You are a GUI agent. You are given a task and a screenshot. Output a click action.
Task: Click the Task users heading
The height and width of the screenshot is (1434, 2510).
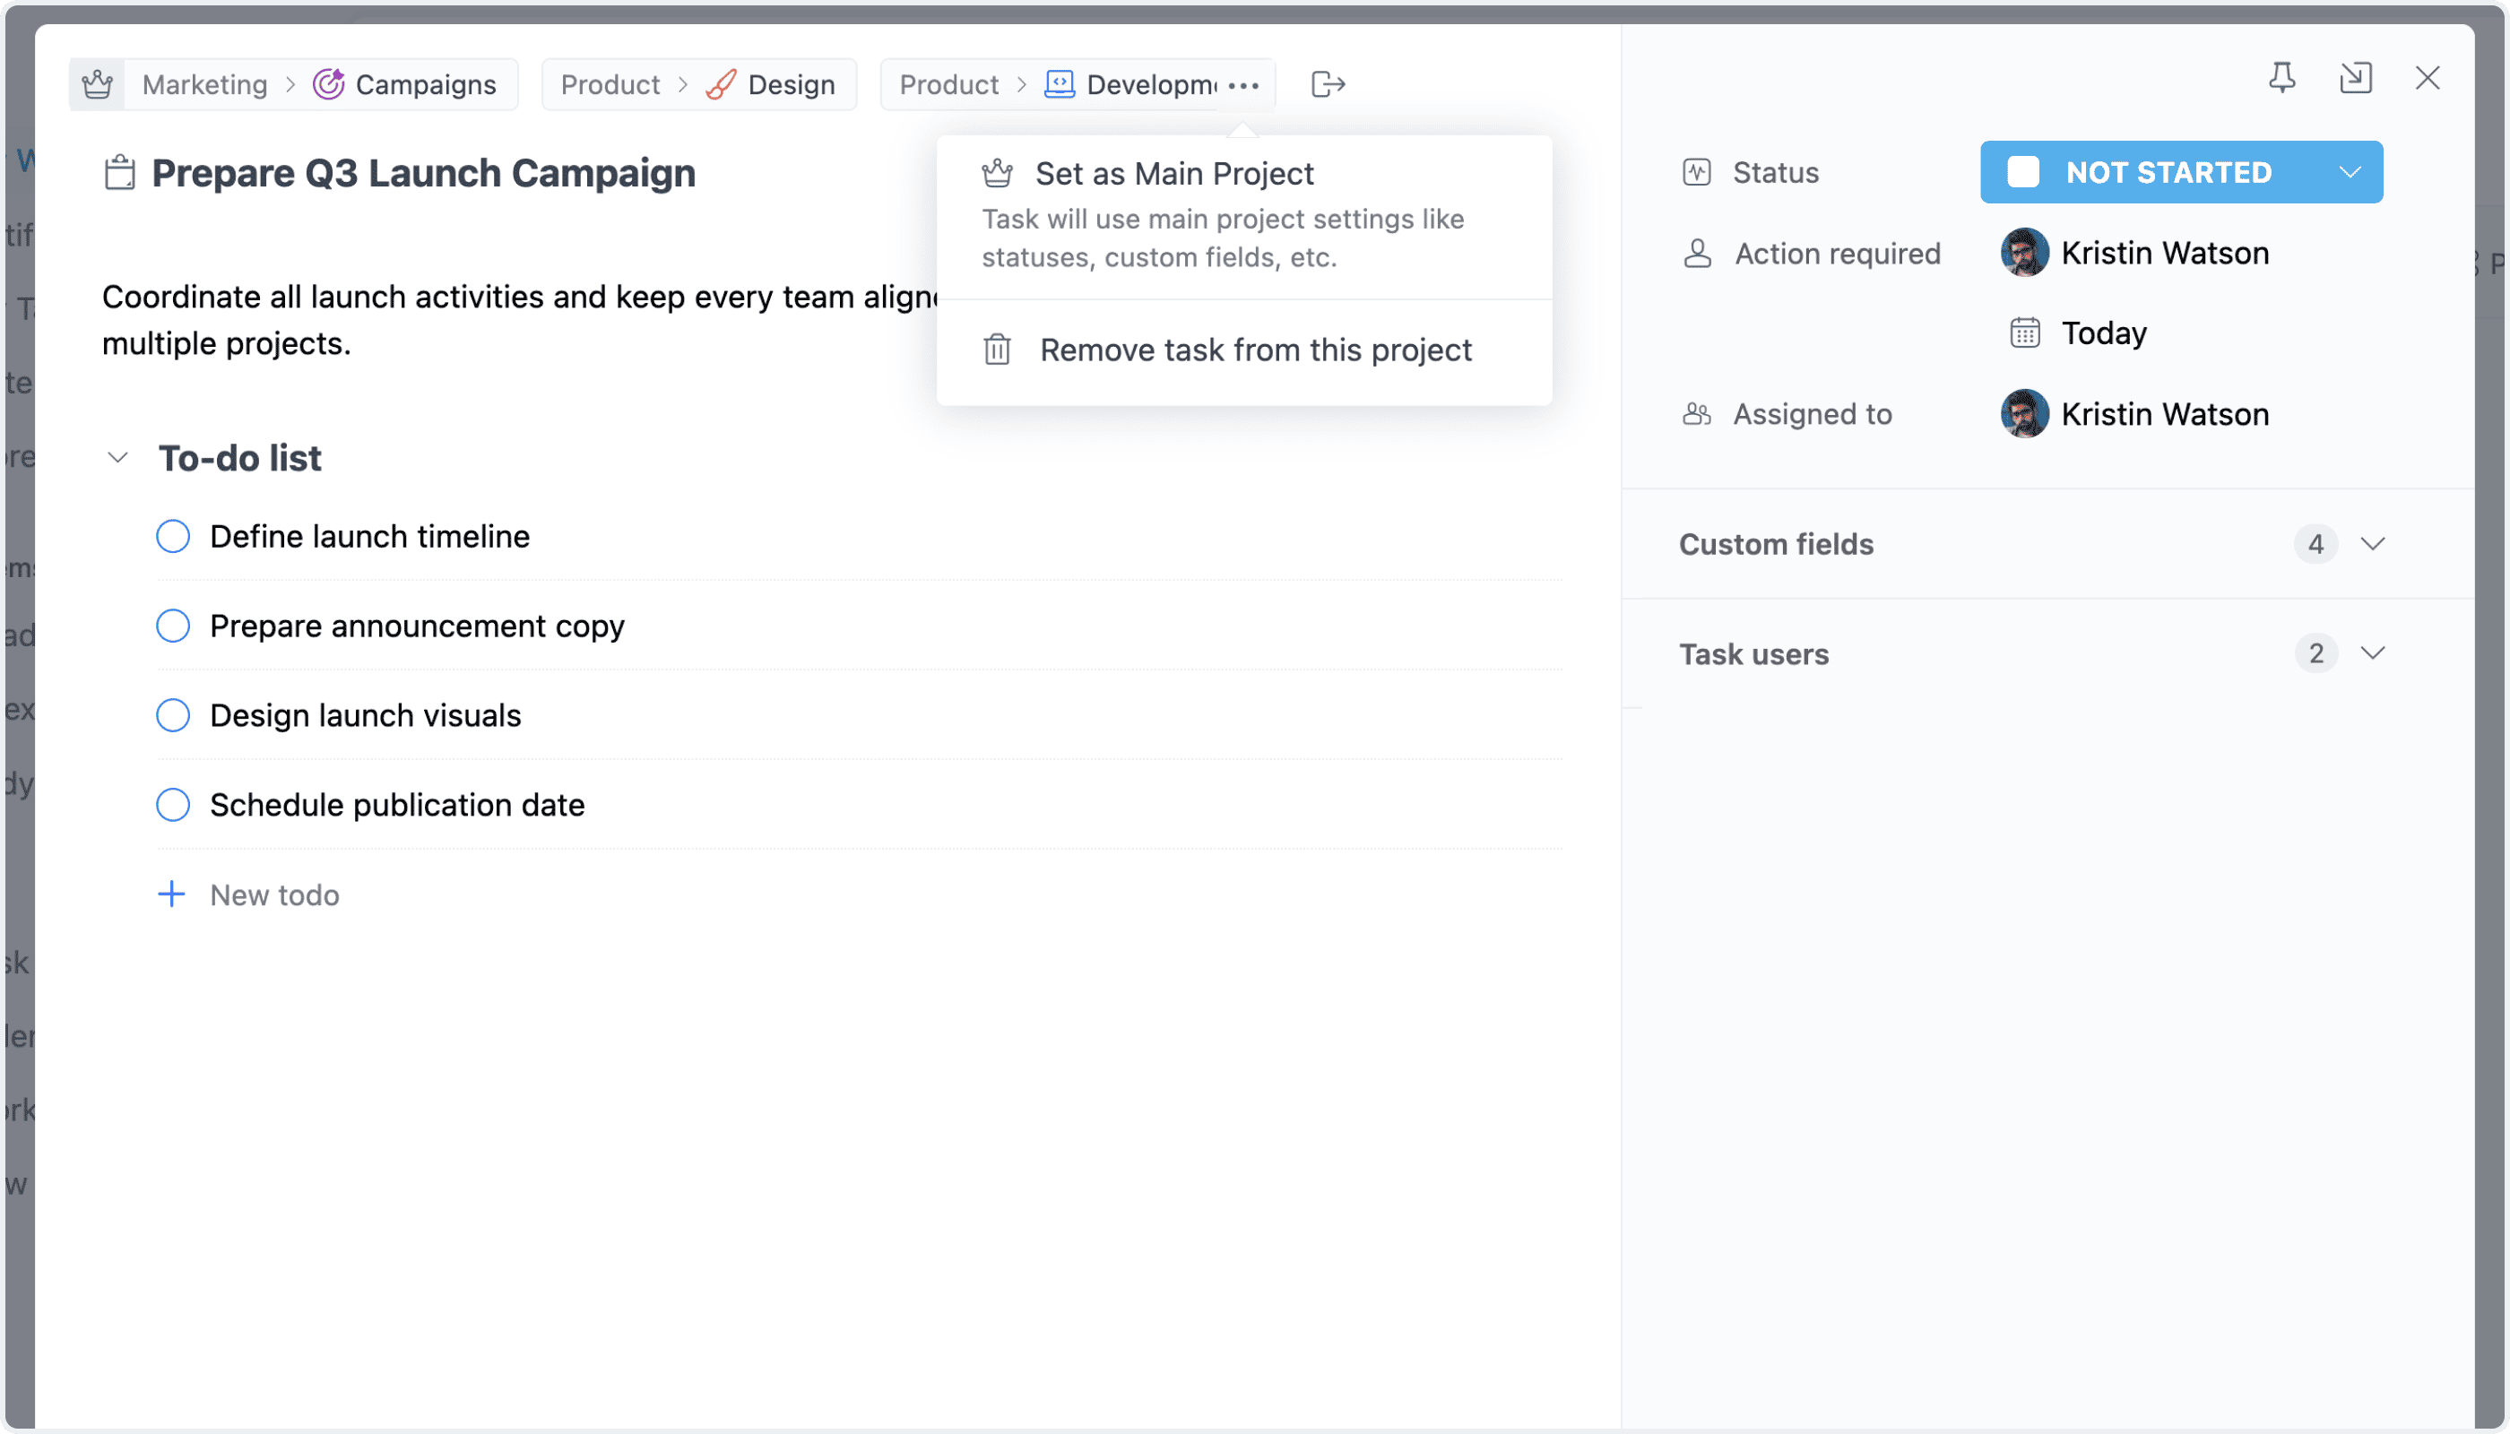tap(1753, 654)
